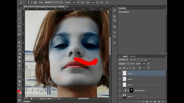The height and width of the screenshot is (103, 184).
Task: Toggle lock all padlock
Action: pyautogui.click(x=134, y=68)
